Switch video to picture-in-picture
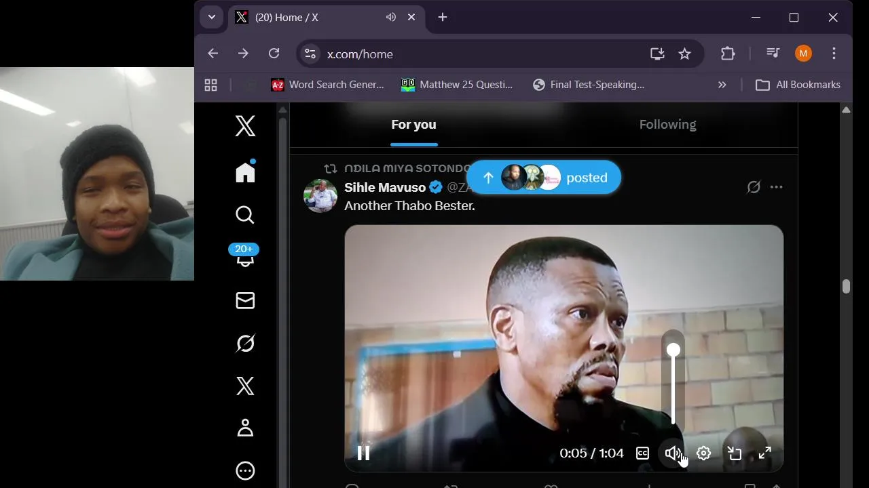The image size is (869, 488). click(x=735, y=453)
